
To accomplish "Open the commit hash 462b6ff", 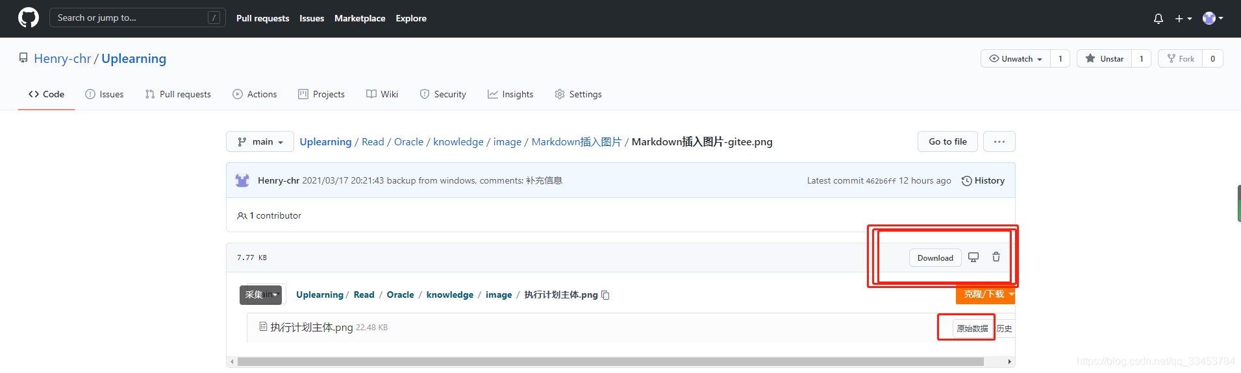I will [x=881, y=181].
